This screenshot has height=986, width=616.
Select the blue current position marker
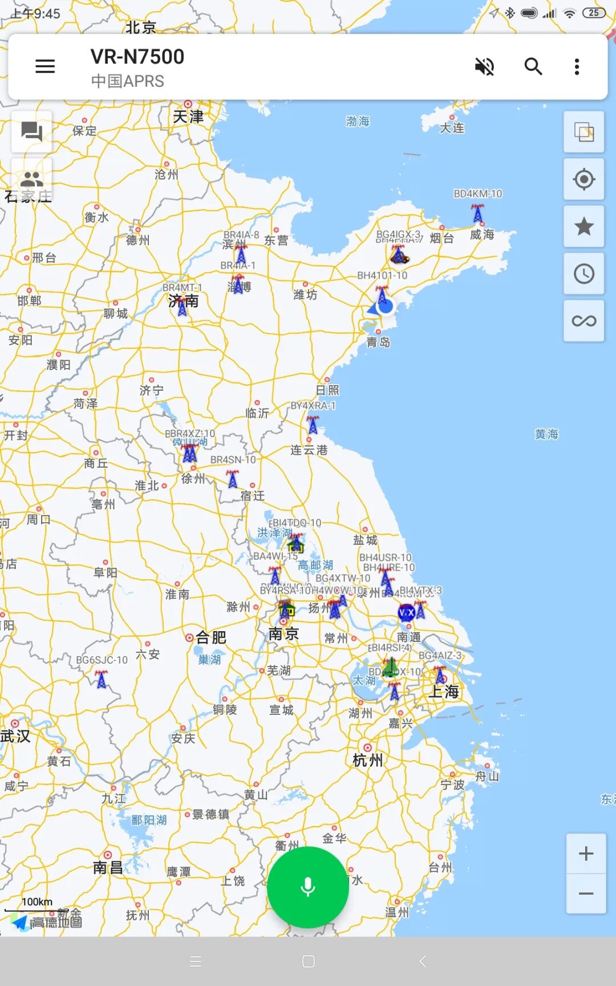point(386,306)
